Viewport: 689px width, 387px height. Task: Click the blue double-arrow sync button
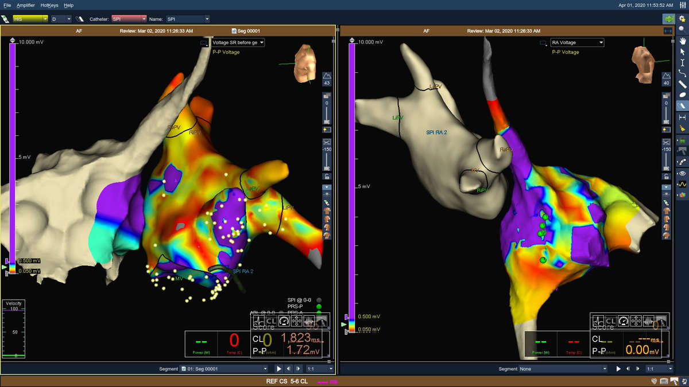coord(668,30)
